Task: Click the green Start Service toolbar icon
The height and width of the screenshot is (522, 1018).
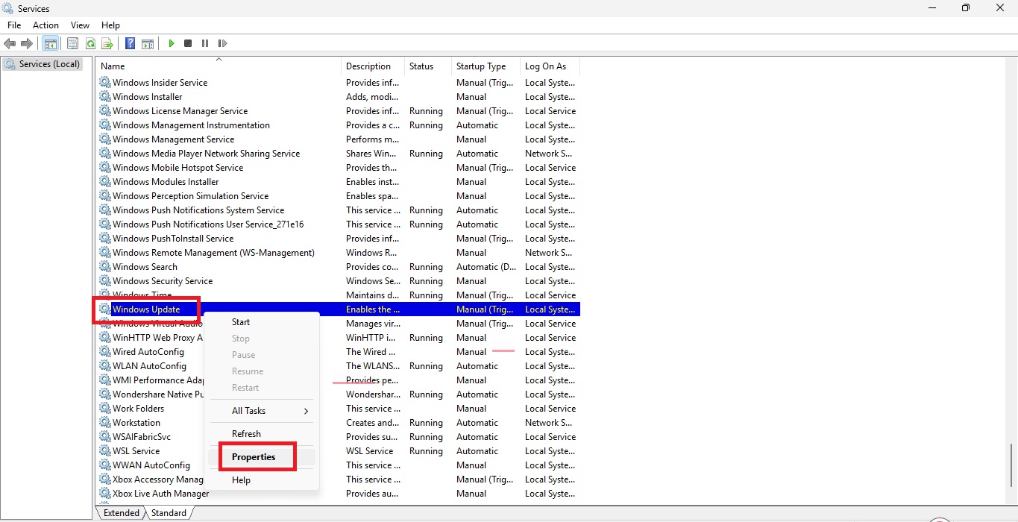Action: tap(172, 43)
